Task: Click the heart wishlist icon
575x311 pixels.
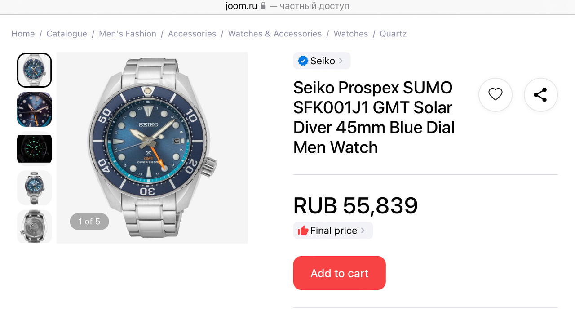Action: tap(495, 94)
